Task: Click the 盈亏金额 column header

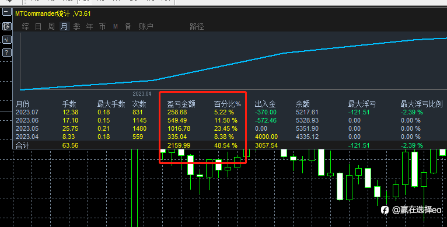Action: point(181,104)
